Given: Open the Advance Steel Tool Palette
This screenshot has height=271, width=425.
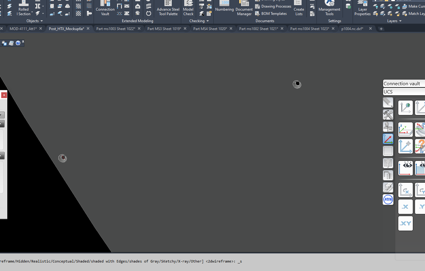Looking at the screenshot, I should (x=168, y=8).
